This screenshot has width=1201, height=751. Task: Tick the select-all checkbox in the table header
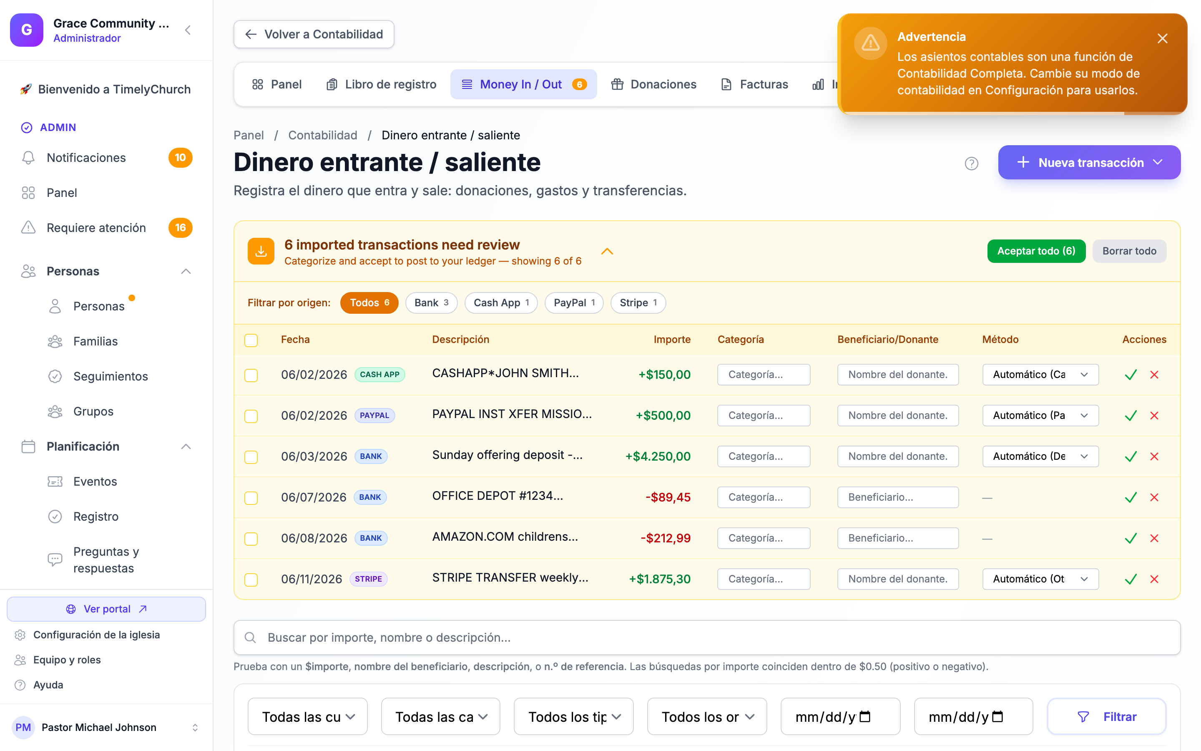(x=251, y=340)
